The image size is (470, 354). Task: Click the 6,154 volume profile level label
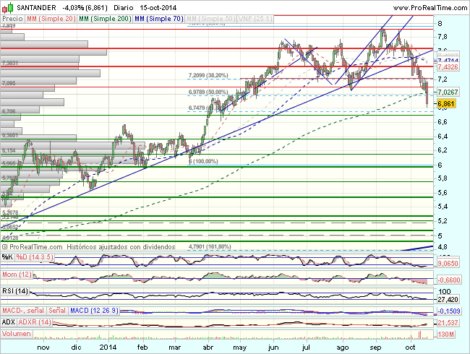(x=9, y=150)
